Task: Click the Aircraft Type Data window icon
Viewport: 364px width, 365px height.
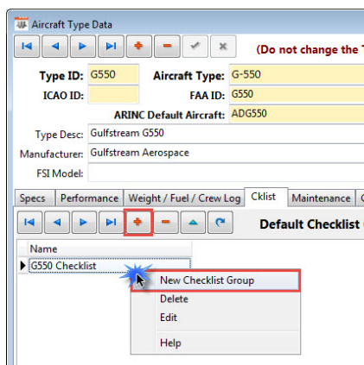Action: pos(22,24)
